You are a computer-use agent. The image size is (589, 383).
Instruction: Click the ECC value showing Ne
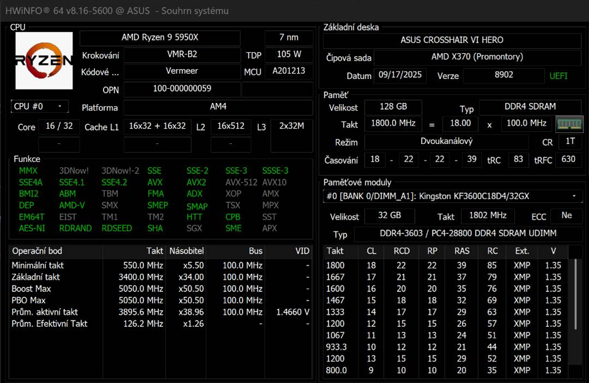[x=565, y=216]
